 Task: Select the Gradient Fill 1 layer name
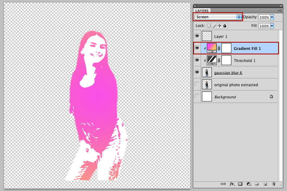(x=247, y=49)
